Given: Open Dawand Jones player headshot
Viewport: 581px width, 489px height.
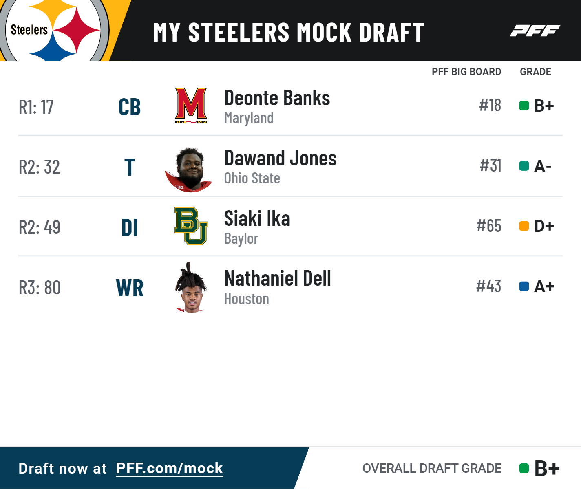Looking at the screenshot, I should (188, 170).
